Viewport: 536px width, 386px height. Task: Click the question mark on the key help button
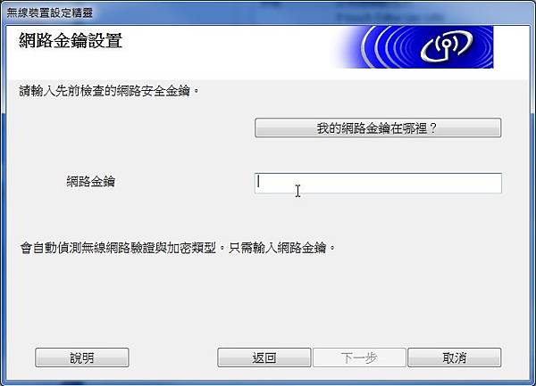pos(432,128)
